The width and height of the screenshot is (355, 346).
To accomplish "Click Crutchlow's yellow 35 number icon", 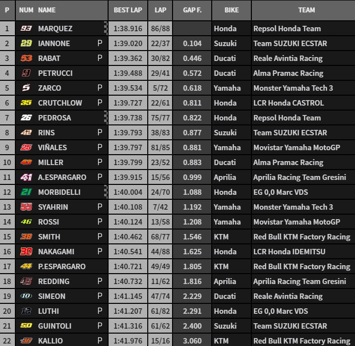I will tap(26, 103).
